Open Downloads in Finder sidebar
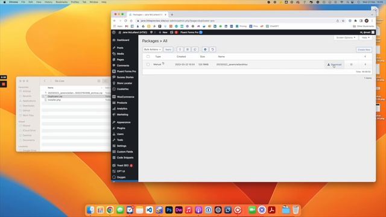Viewport: 386px width, 217px height. (x=28, y=106)
